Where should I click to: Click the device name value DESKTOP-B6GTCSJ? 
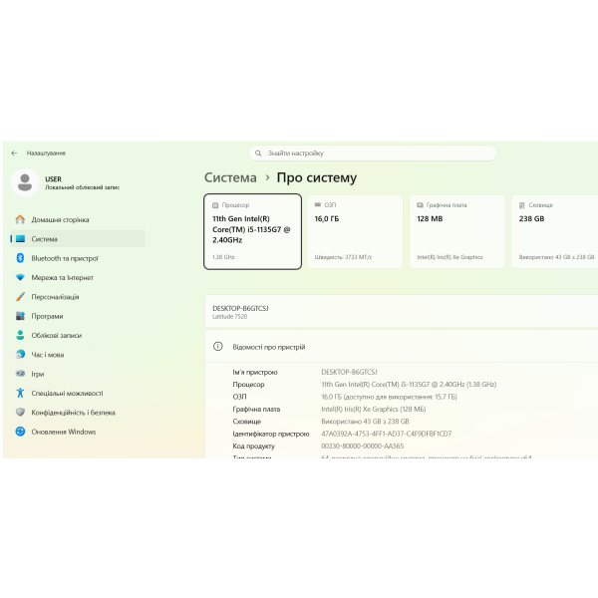click(349, 372)
